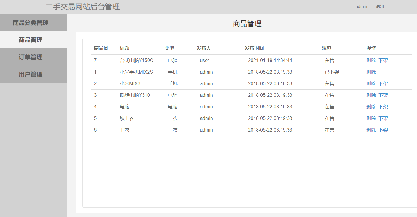Click 退出 to log out
Screen dimensions: 417x217
click(x=380, y=7)
